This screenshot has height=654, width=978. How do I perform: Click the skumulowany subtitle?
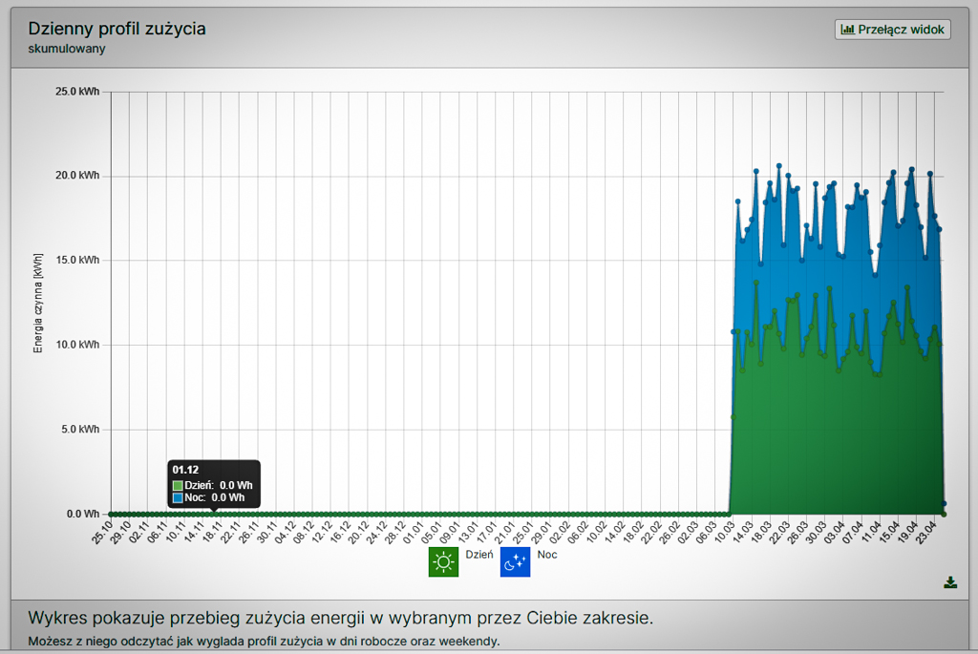pyautogui.click(x=67, y=49)
